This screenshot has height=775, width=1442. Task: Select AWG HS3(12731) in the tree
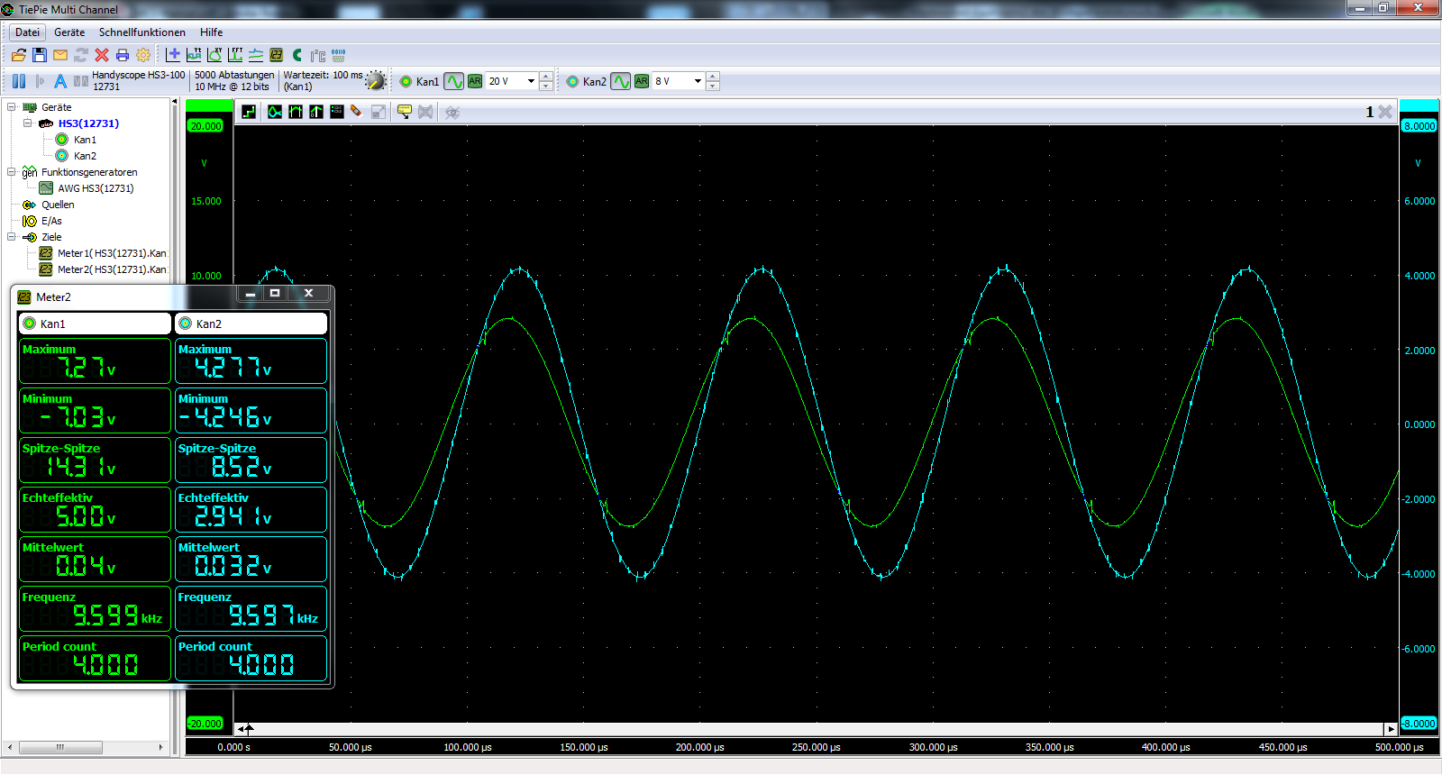pos(96,188)
